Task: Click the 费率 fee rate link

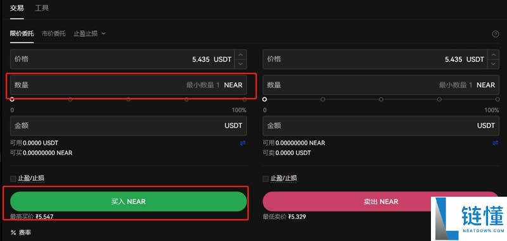Action: point(25,233)
